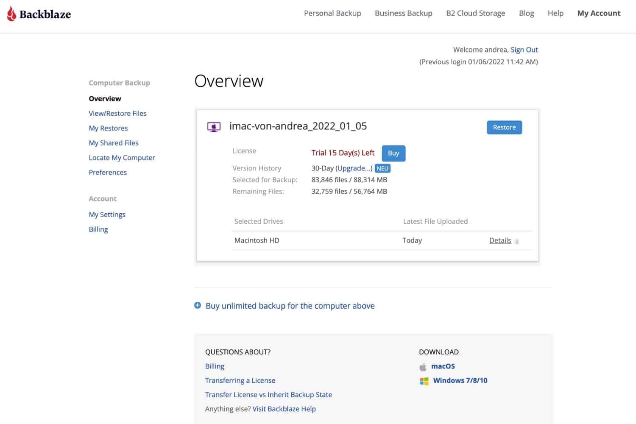Click the Upgrade link for Version History
The height and width of the screenshot is (424, 636).
click(x=354, y=168)
